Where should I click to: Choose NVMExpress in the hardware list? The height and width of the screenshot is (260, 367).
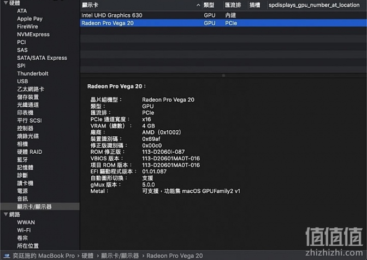pyautogui.click(x=33, y=34)
